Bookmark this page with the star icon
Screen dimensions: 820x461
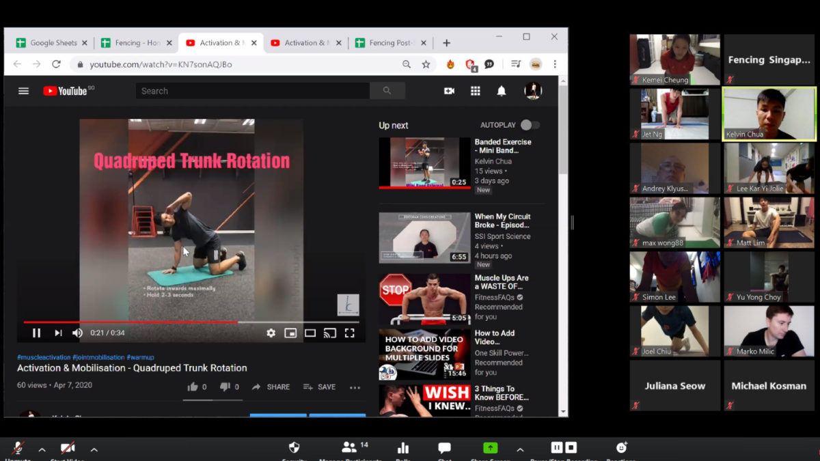[426, 64]
